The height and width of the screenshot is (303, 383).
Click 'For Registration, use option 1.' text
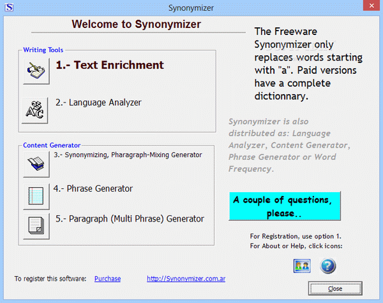(296, 236)
